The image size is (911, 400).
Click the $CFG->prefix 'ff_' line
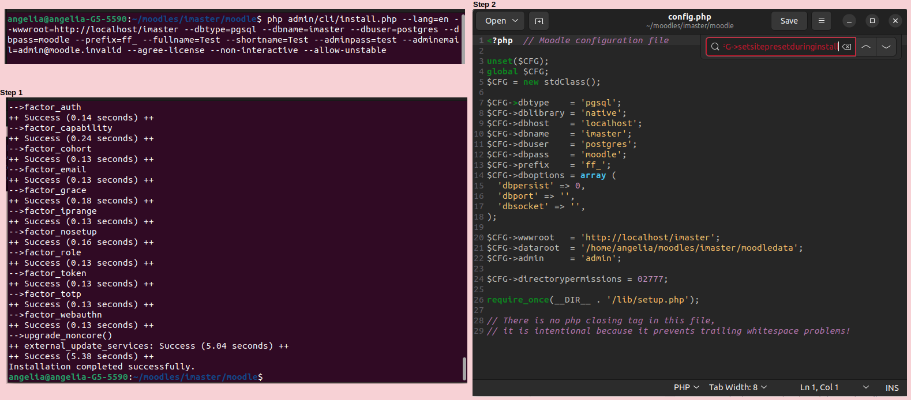click(x=549, y=165)
